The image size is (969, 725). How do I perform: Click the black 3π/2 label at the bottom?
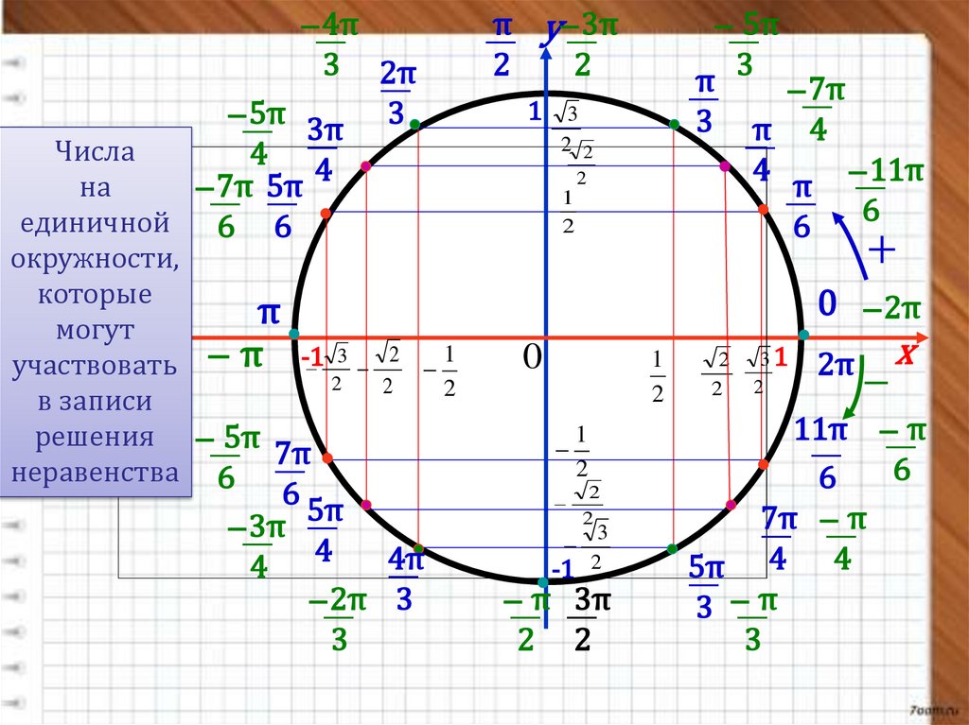[x=583, y=620]
